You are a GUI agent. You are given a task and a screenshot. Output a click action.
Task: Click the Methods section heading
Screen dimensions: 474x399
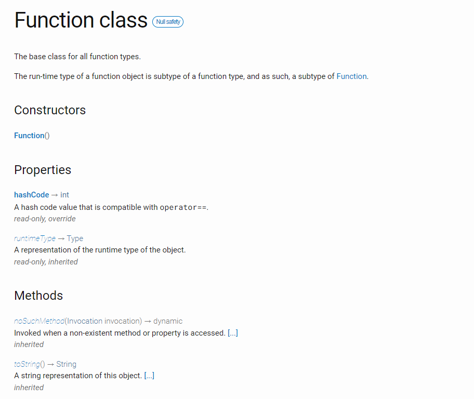pos(38,296)
